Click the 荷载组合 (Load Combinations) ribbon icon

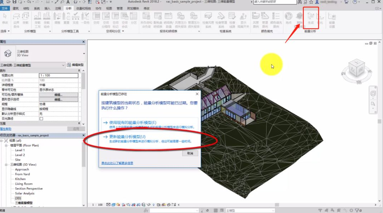[x=47, y=20]
